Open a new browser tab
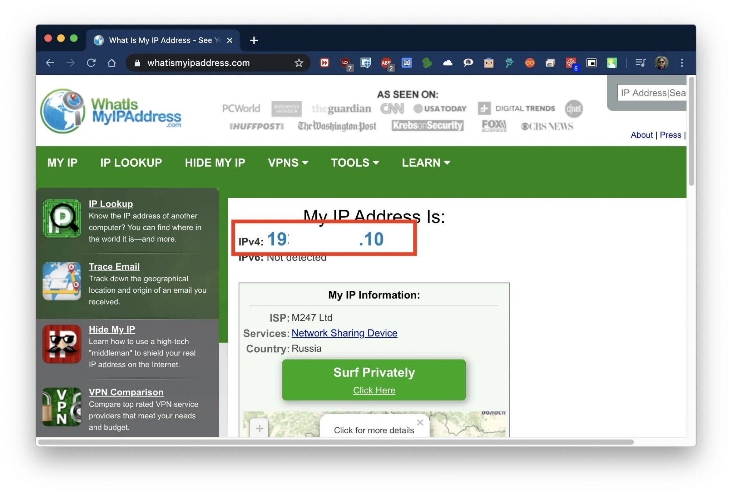Image resolution: width=732 pixels, height=494 pixels. coord(254,40)
